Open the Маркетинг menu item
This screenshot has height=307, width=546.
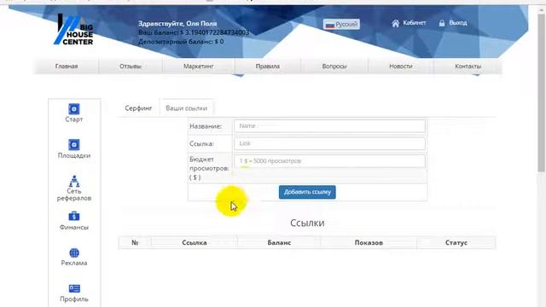(x=199, y=67)
